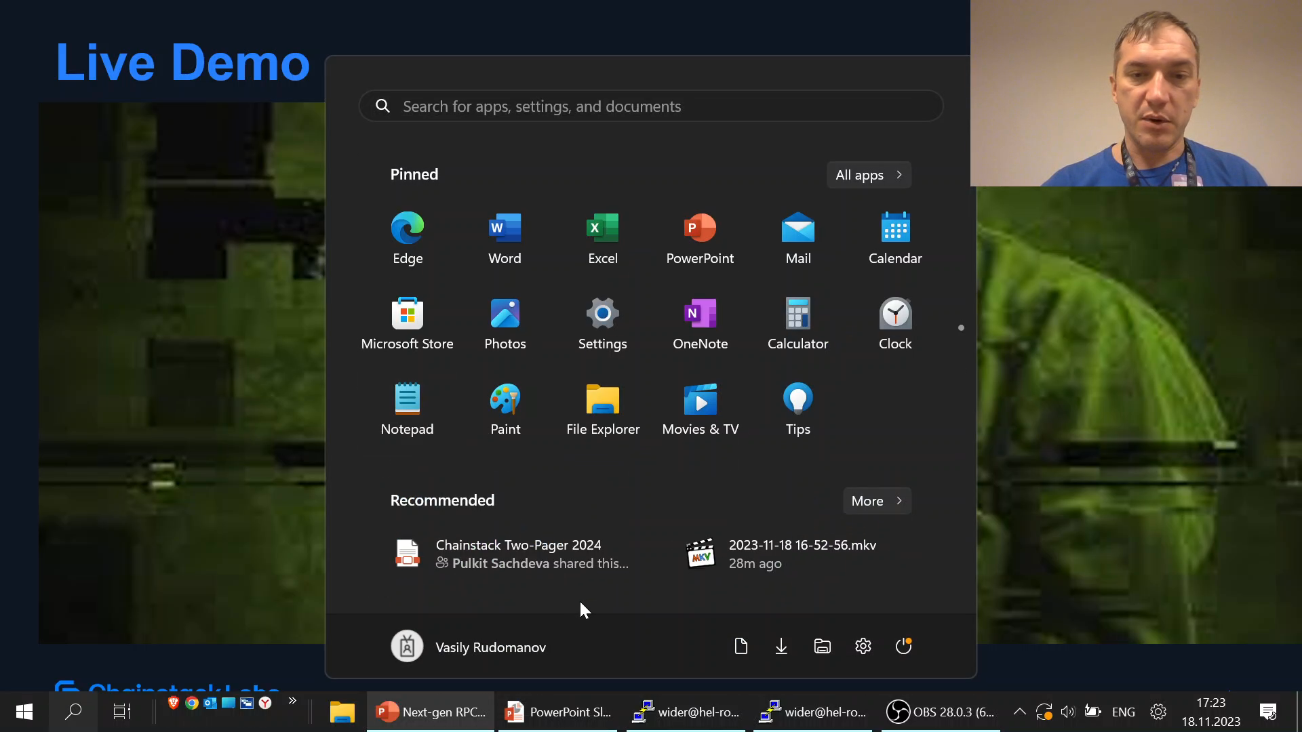Open the Downloads folder icon in Start footer
The image size is (1302, 732).
(781, 647)
